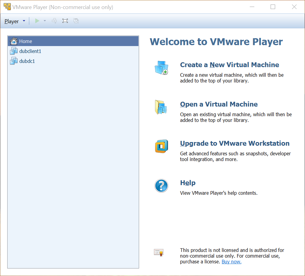Click the blue question mark help icon

[161, 186]
